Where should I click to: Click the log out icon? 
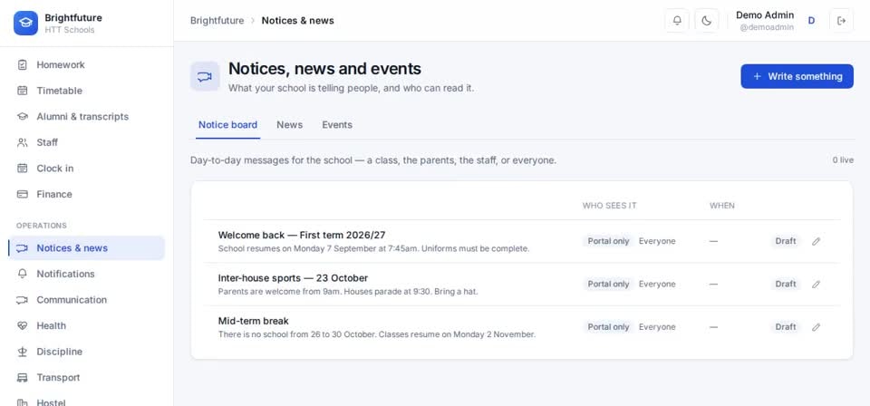click(841, 21)
